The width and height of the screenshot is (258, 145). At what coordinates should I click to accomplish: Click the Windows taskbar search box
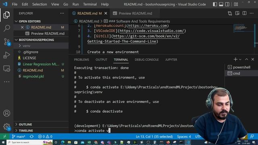[x=29, y=142]
